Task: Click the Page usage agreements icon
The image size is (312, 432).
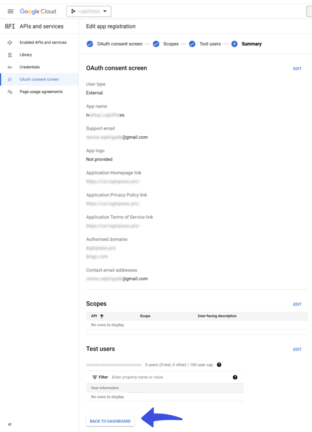Action: 10,92
